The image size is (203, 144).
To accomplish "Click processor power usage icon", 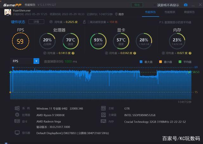I will (45, 53).
